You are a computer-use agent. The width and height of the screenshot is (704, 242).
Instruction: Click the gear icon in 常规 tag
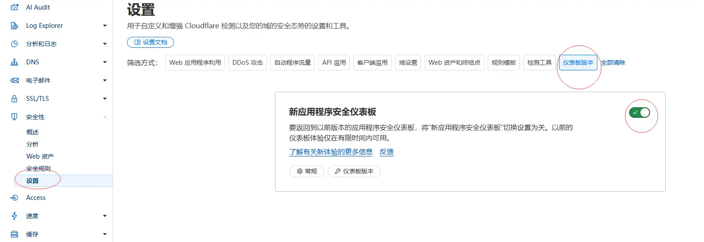point(300,171)
